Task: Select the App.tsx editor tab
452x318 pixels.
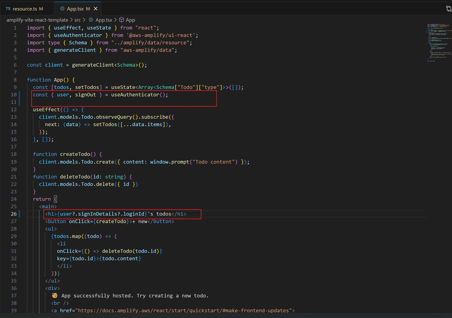Action: [75, 9]
